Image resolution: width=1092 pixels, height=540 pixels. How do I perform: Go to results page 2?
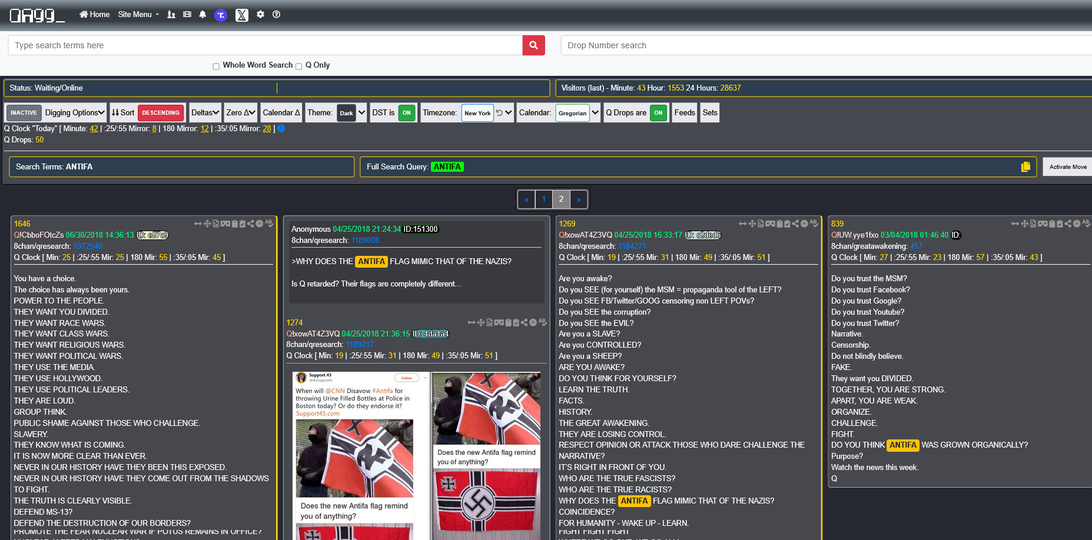[x=561, y=199]
